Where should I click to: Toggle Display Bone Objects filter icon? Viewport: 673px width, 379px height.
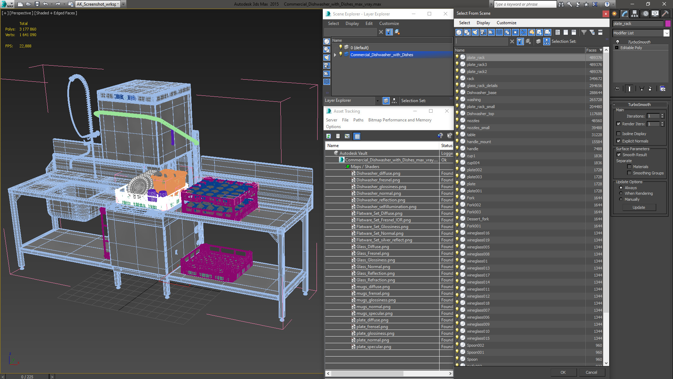pos(523,32)
